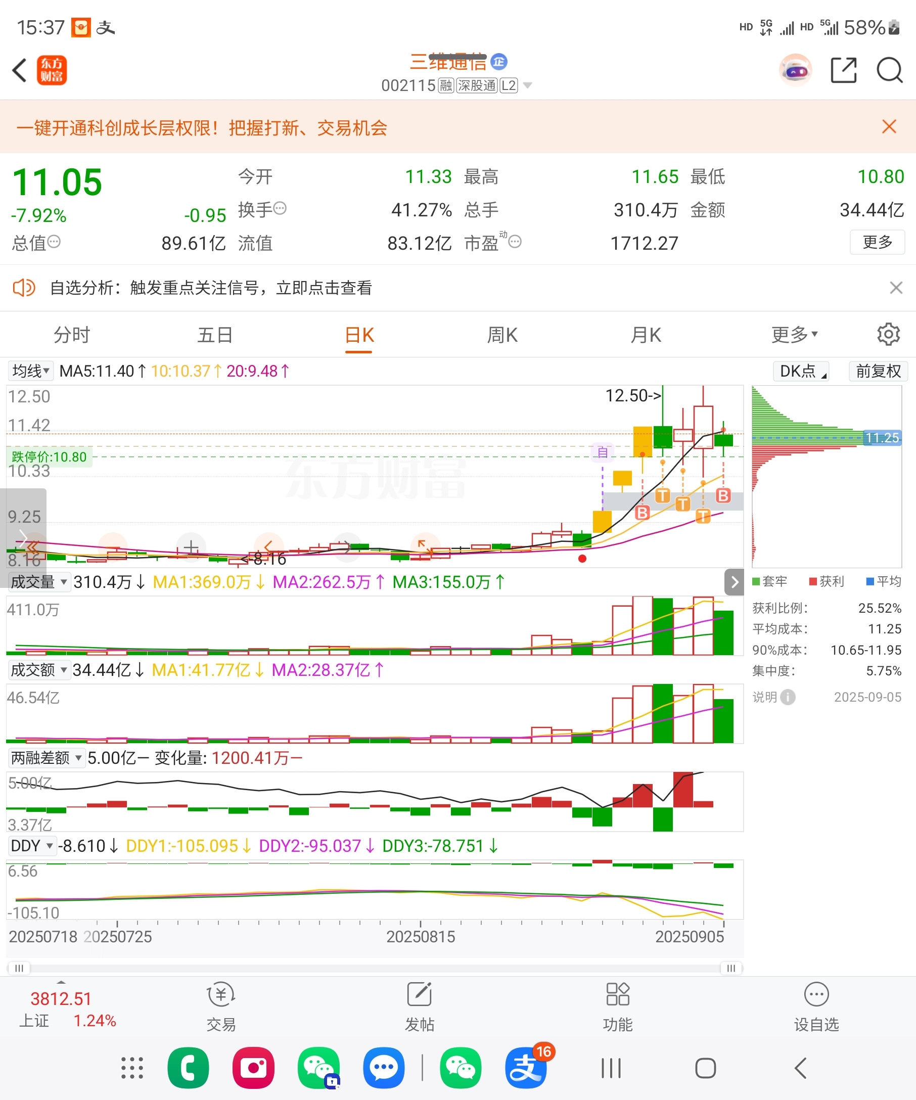This screenshot has height=1100, width=916.
Task: Collapse chip distribution panel with right arrow
Action: [x=735, y=582]
